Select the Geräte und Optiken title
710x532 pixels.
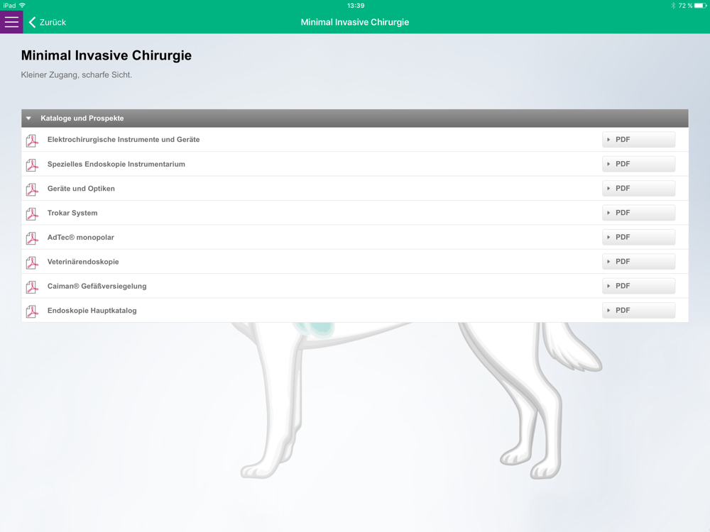point(81,189)
